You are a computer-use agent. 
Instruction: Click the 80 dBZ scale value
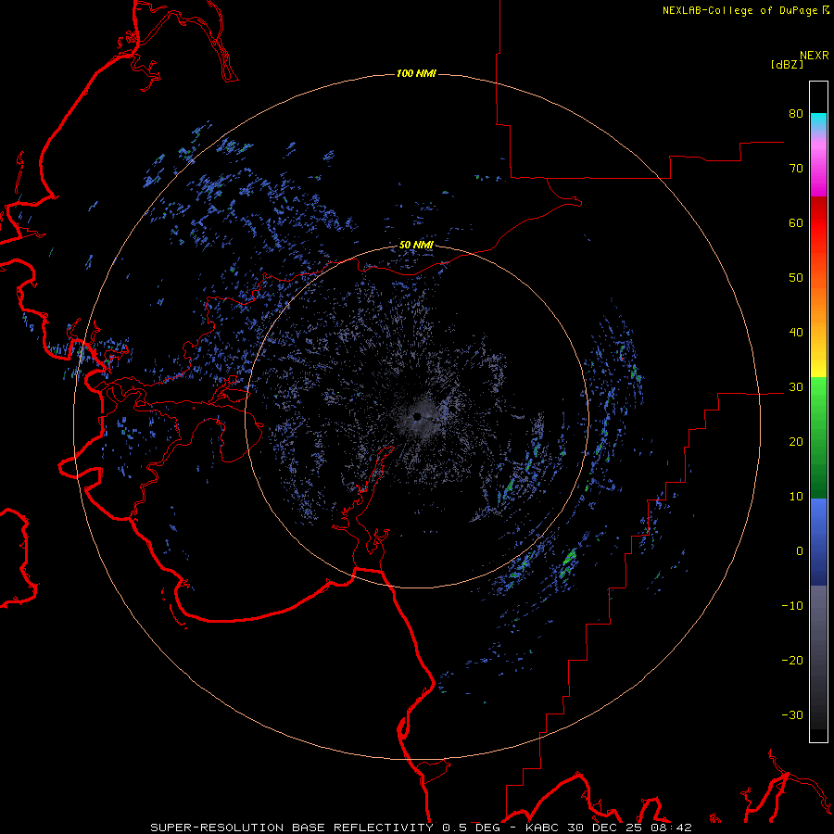[796, 114]
